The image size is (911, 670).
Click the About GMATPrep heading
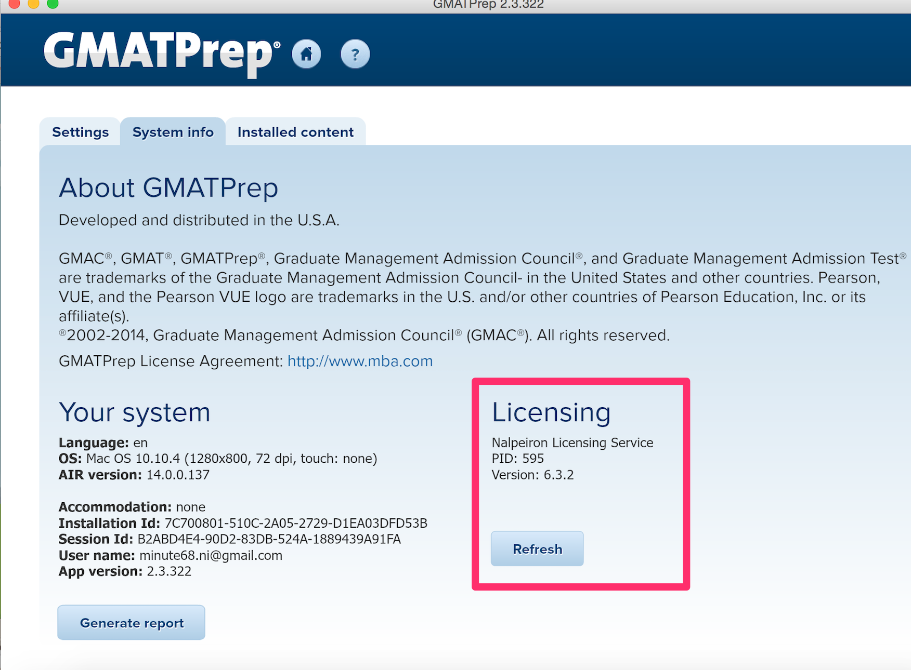tap(168, 187)
